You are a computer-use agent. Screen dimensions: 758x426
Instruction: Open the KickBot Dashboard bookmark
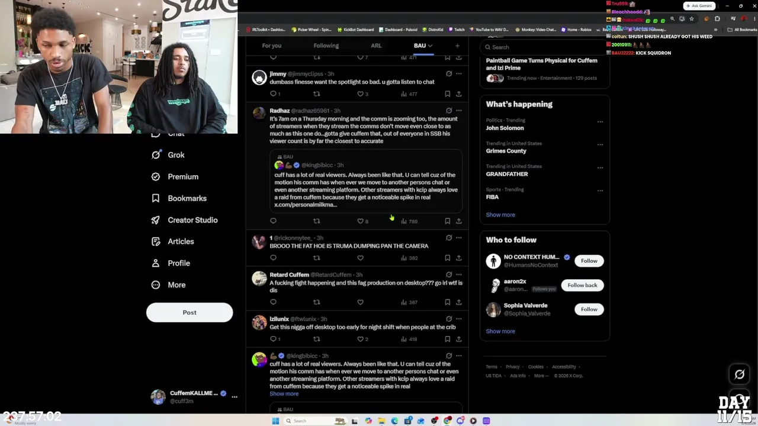pos(356,30)
